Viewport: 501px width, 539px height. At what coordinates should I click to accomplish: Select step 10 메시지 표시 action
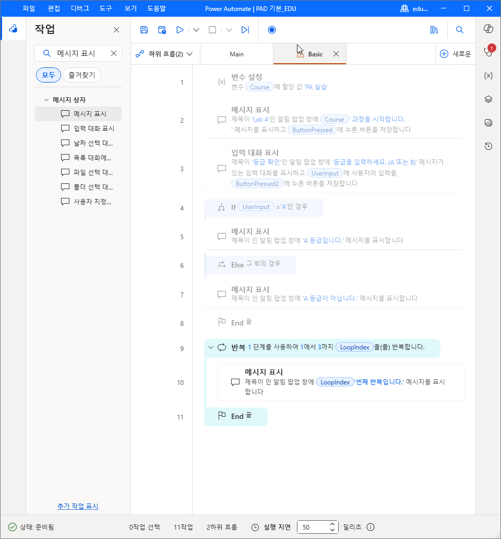[341, 383]
